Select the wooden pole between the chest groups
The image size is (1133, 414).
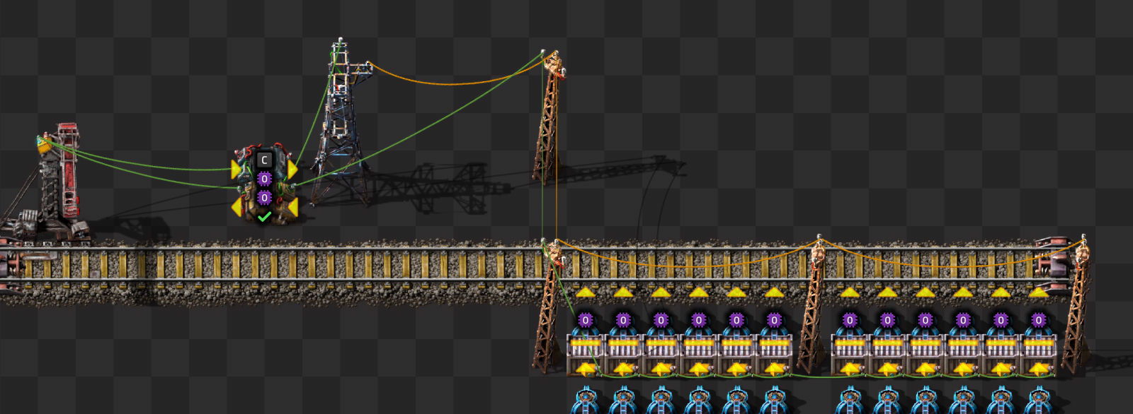pyautogui.click(x=812, y=304)
